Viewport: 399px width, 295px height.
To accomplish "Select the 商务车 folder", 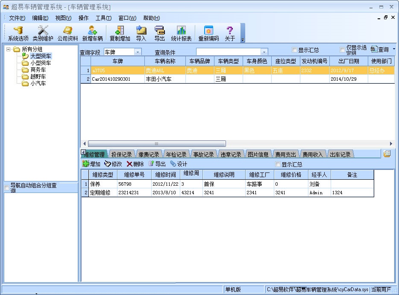I will pos(38,70).
